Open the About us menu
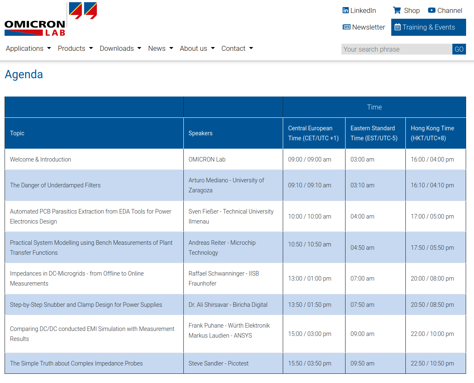The height and width of the screenshot is (383, 474). [x=197, y=48]
